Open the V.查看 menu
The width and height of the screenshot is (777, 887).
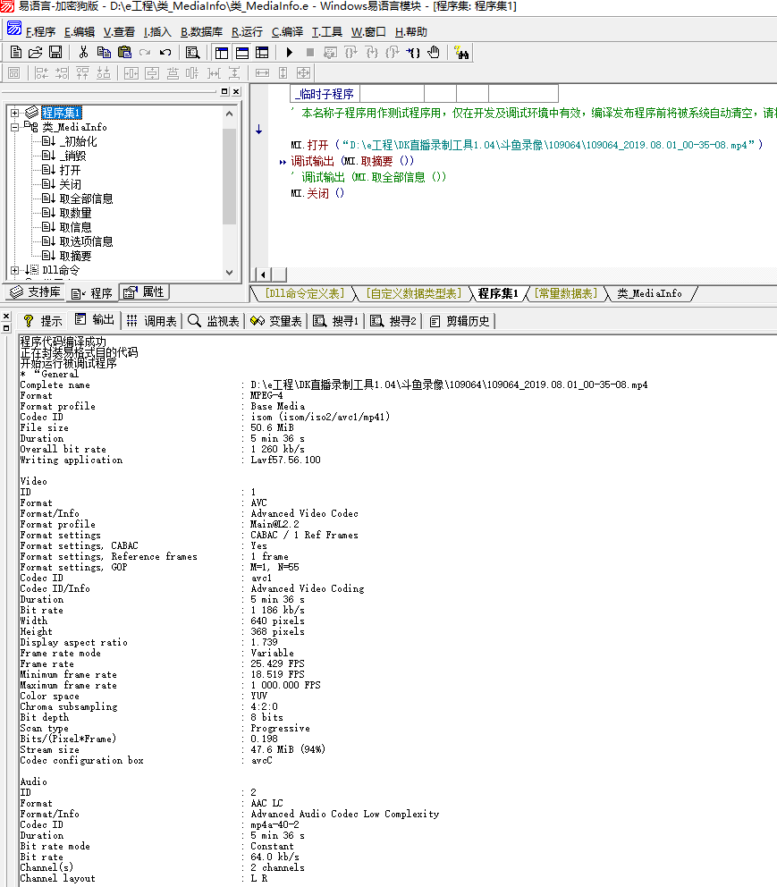(x=119, y=31)
